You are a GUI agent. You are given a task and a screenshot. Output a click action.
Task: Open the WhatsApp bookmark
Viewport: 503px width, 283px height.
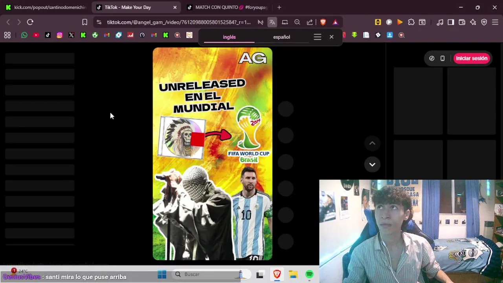pos(24,35)
